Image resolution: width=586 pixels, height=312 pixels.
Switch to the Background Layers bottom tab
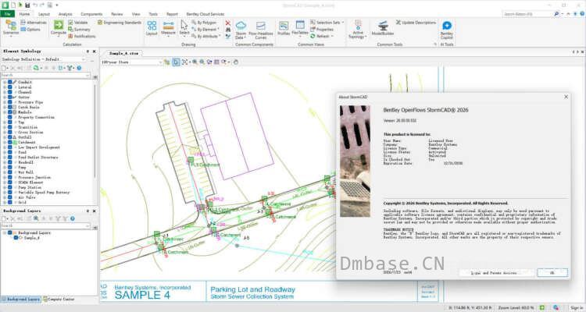(x=21, y=300)
